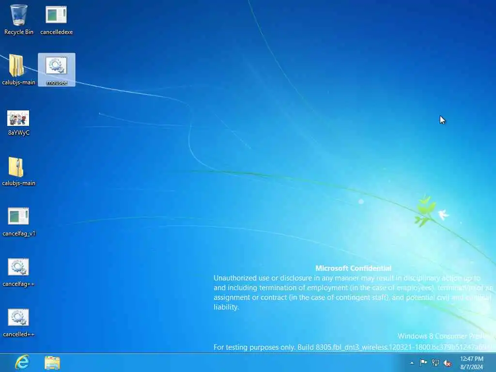
Task: Click the muted volume tray icon
Action: point(447,363)
